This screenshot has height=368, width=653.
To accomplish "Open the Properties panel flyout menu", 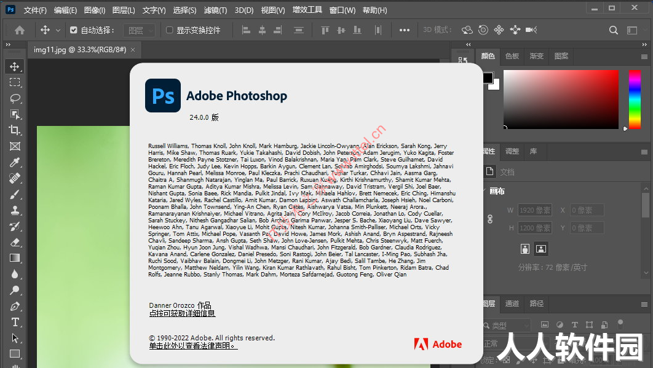I will tap(644, 152).
